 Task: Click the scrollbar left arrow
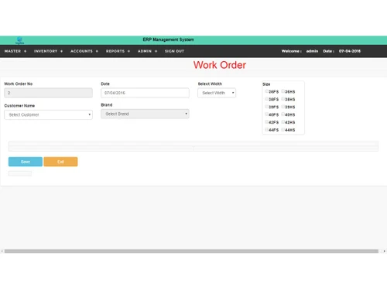[x=2, y=251]
